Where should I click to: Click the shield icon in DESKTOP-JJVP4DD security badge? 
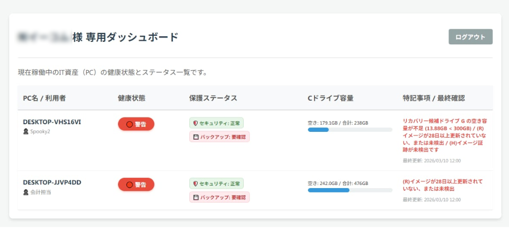(195, 183)
